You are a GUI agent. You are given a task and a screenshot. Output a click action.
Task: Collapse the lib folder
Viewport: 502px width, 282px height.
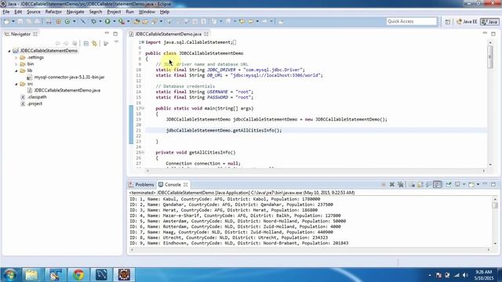[x=16, y=70]
